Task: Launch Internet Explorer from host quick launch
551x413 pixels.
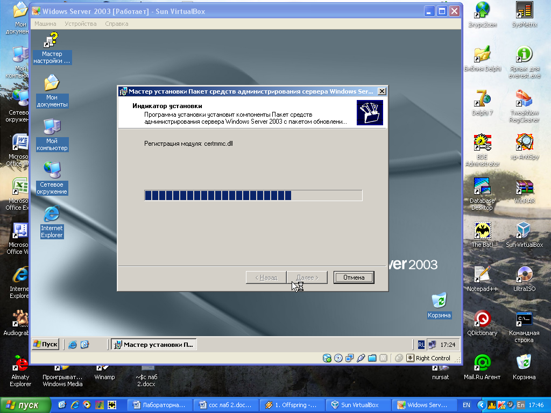Action: point(75,405)
